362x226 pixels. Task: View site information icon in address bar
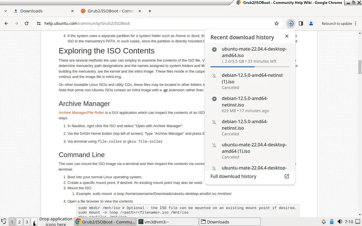coord(39,23)
